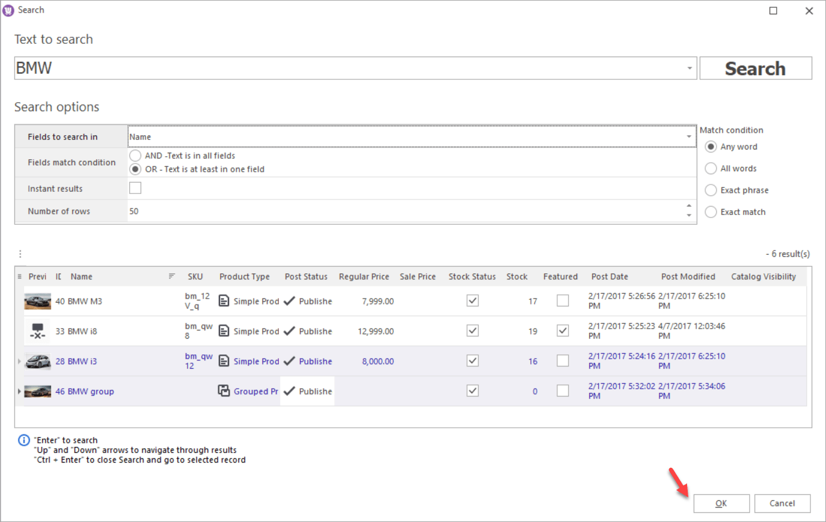Image resolution: width=826 pixels, height=522 pixels.
Task: Select the All words match condition
Action: (x=711, y=168)
